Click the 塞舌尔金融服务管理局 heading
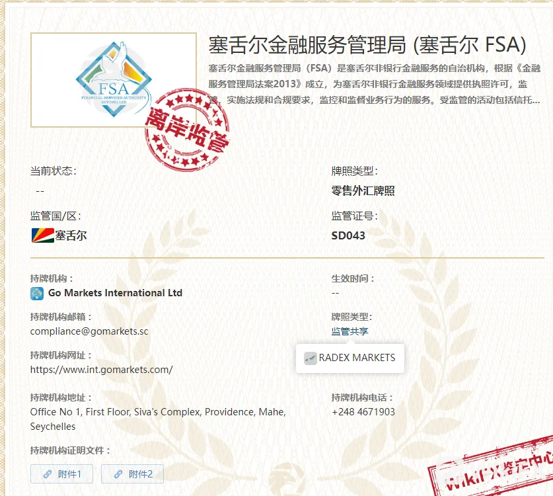 click(x=367, y=45)
